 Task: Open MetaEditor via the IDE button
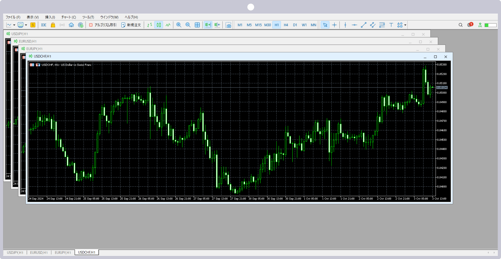click(x=44, y=25)
